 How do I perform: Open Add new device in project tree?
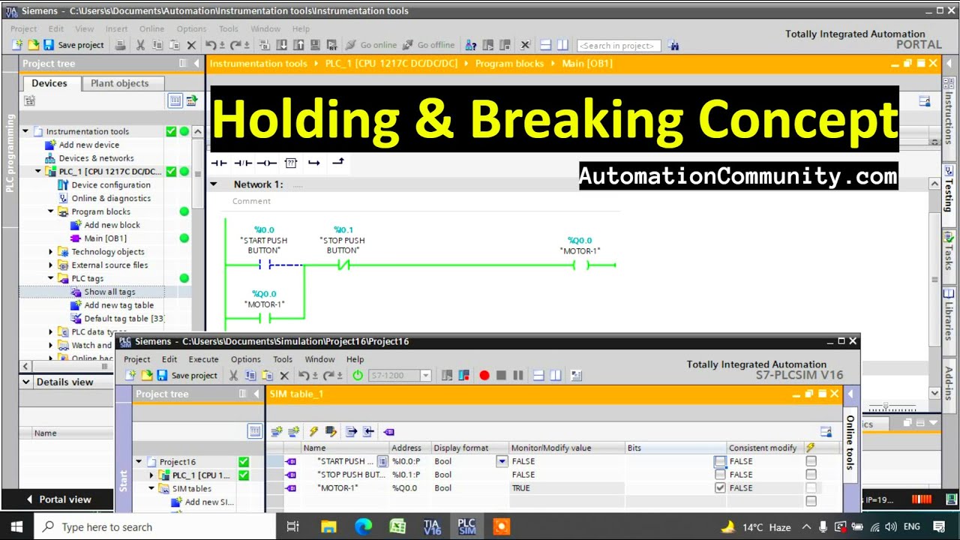click(x=88, y=145)
